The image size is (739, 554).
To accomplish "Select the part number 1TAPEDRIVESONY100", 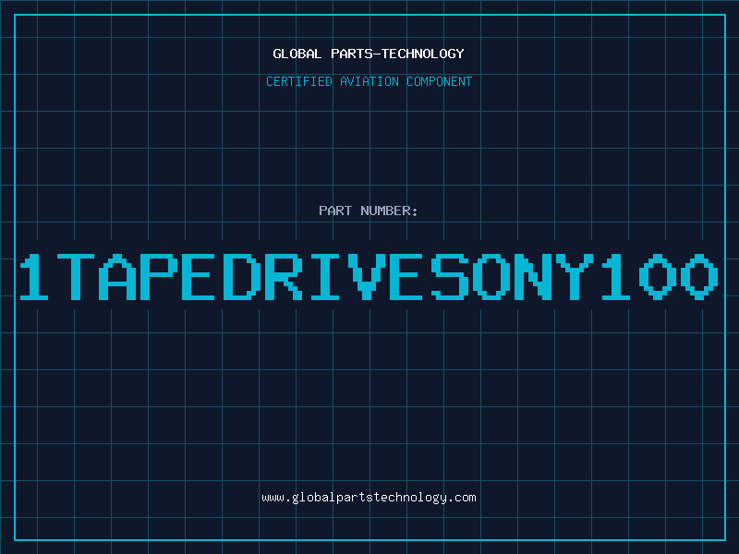I will [x=369, y=276].
